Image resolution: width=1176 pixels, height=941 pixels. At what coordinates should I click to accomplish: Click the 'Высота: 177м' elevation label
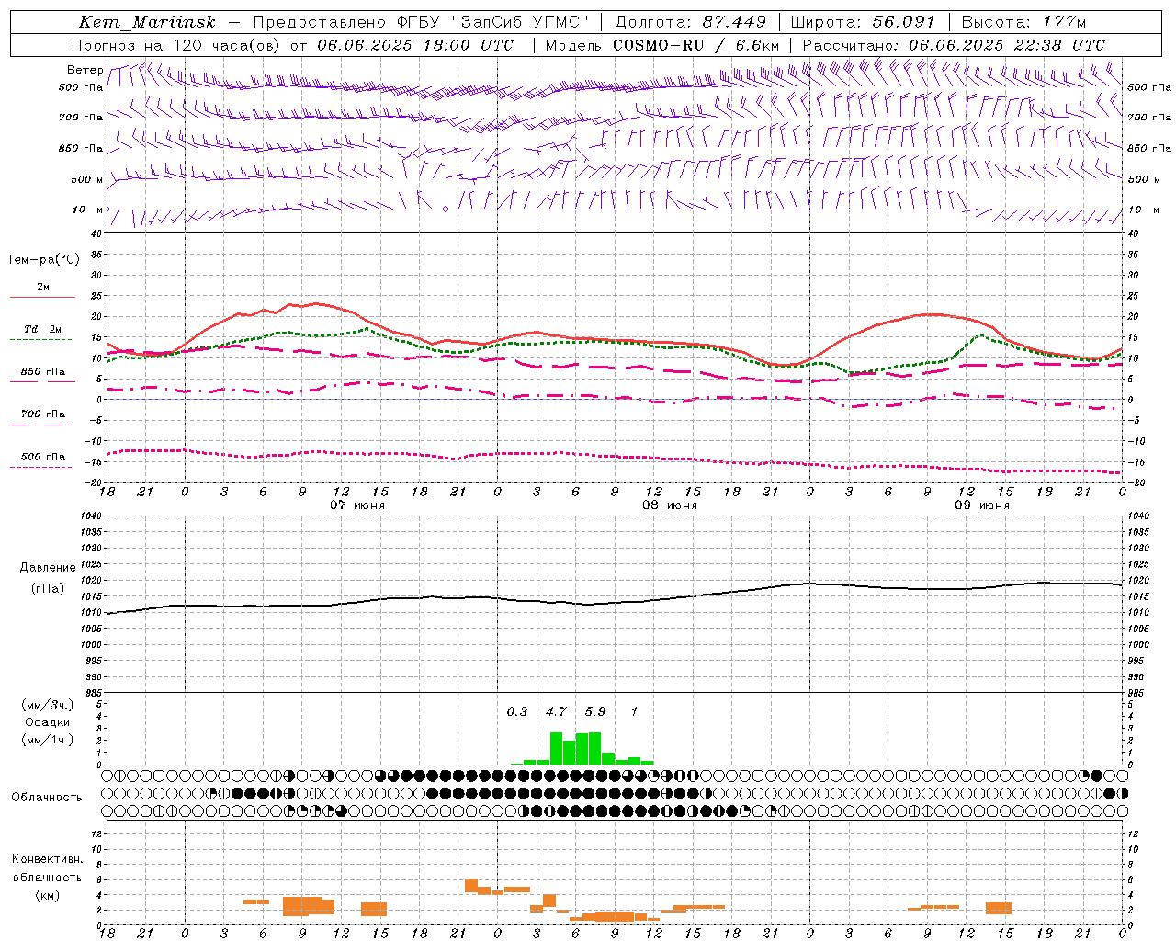(1023, 22)
